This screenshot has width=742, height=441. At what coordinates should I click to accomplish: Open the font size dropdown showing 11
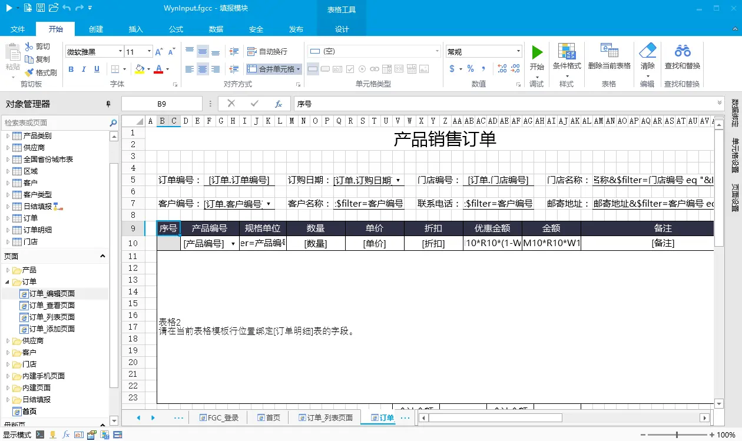coord(150,52)
